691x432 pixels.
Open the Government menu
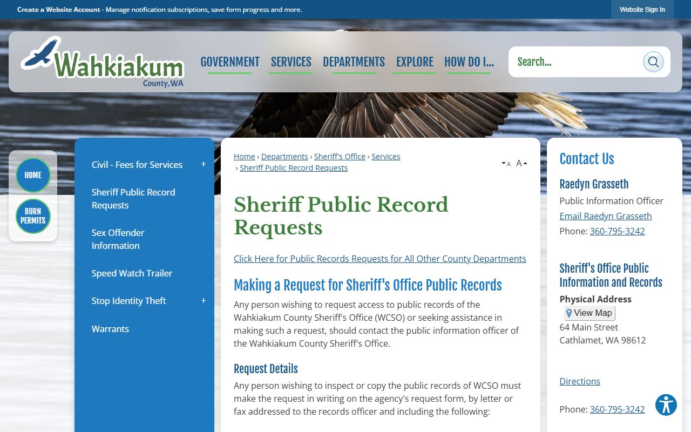[x=230, y=62]
